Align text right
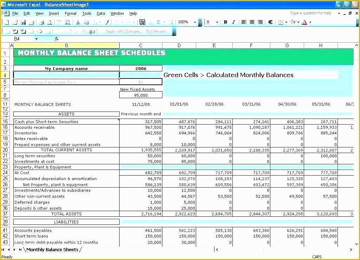Viewport: 360px width, 260px height. click(x=260, y=22)
